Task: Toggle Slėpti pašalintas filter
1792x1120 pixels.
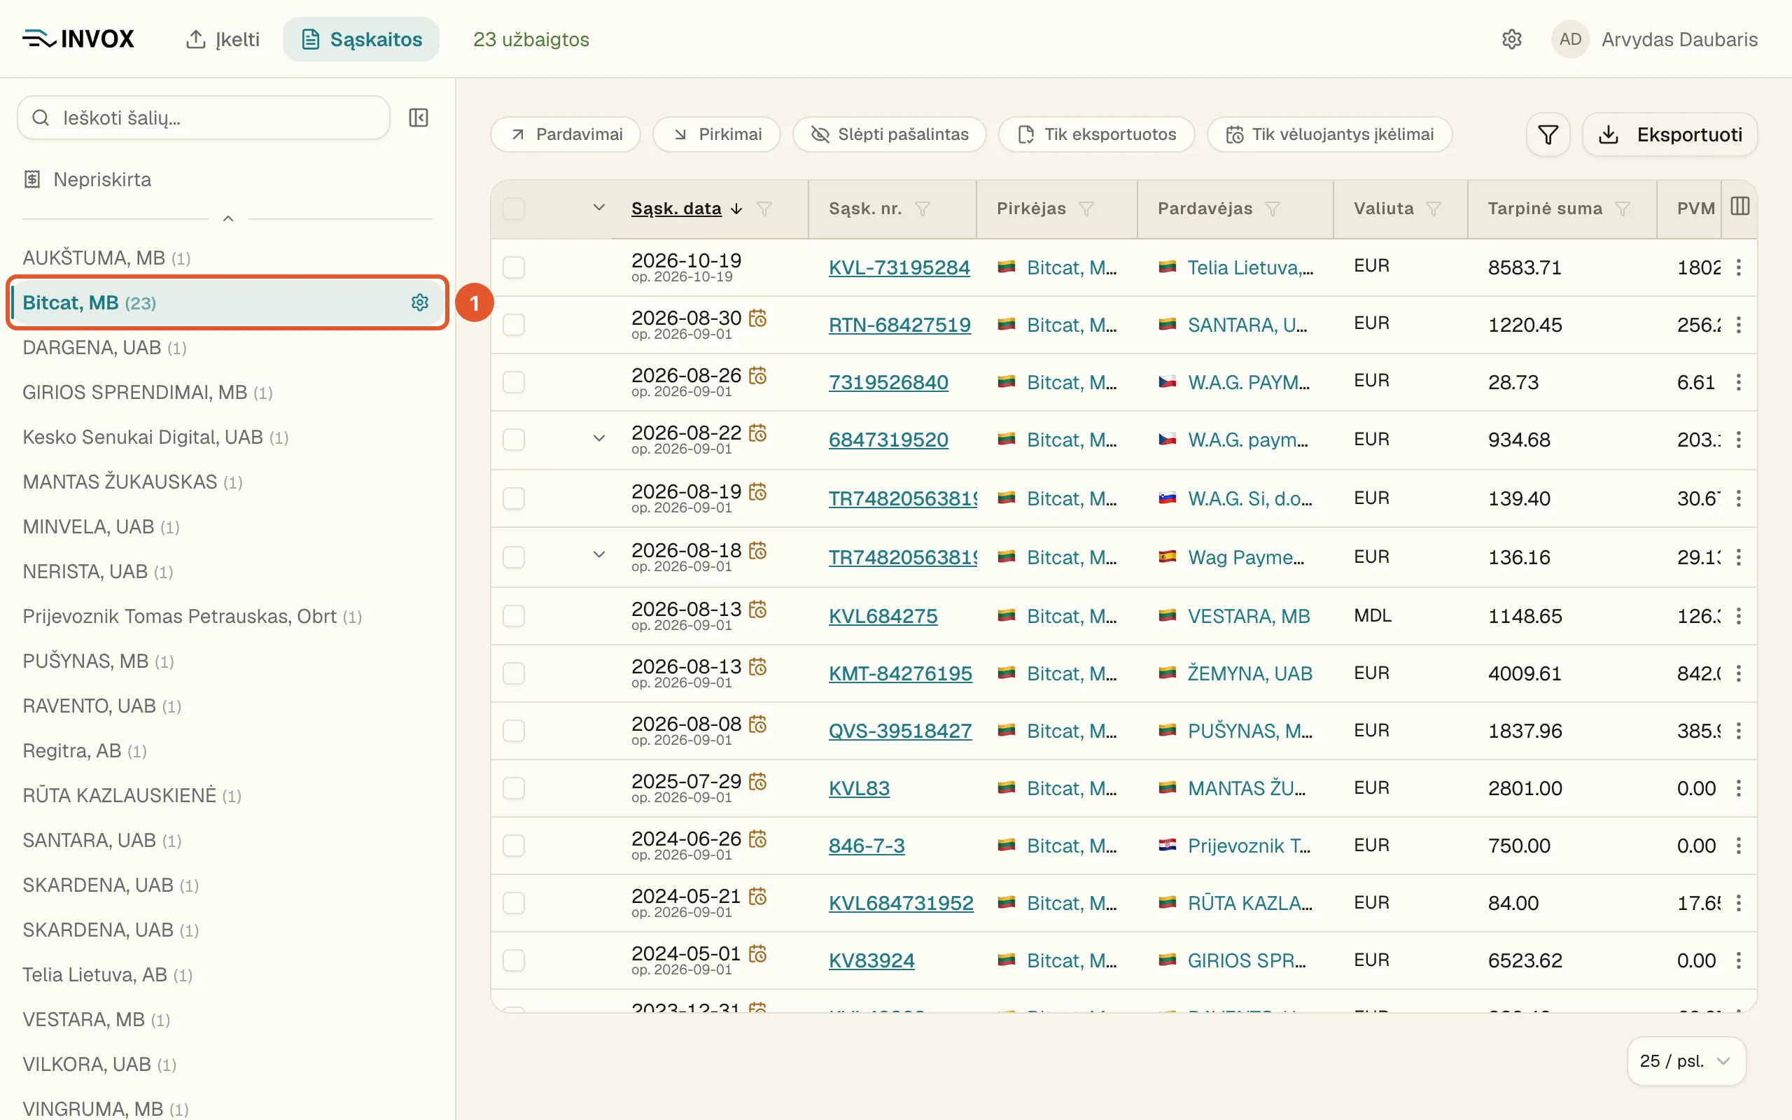Action: coord(889,135)
